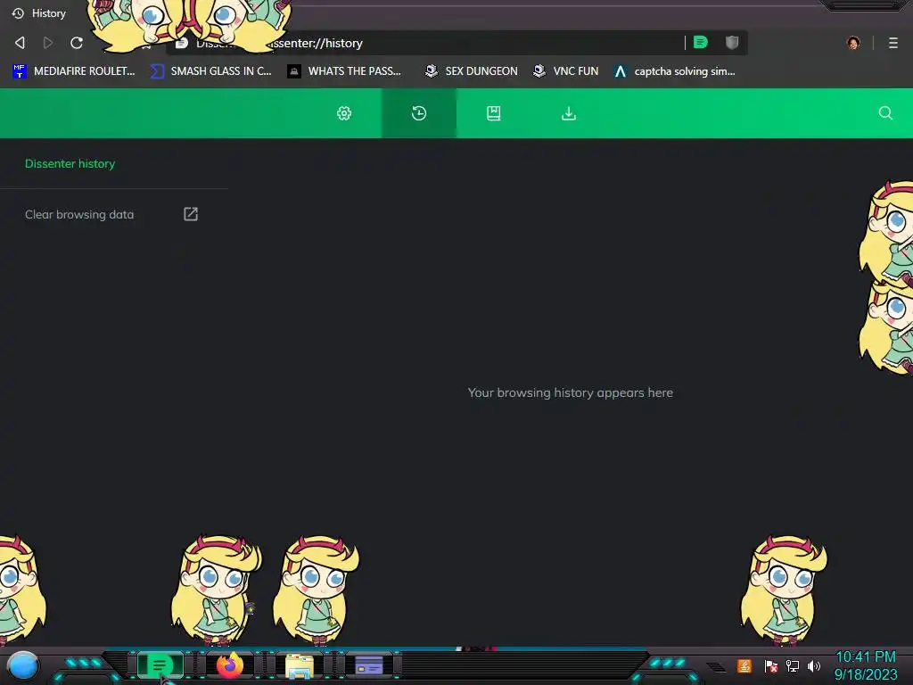Open the Bookmarks tab icon

pos(494,113)
